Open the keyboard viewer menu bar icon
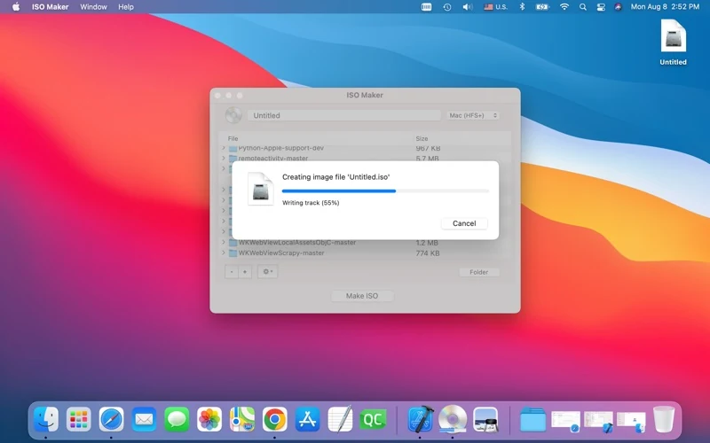This screenshot has height=443, width=710. pyautogui.click(x=426, y=7)
